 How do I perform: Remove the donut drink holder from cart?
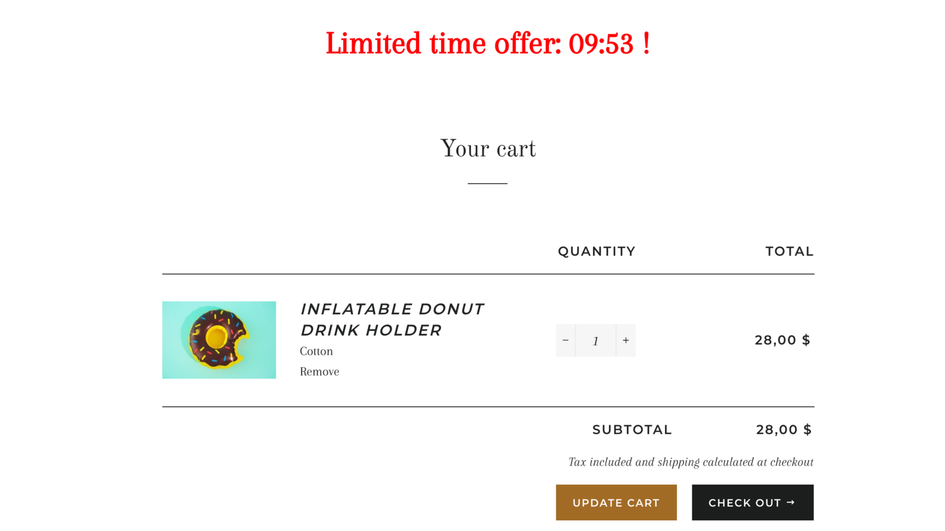pyautogui.click(x=319, y=372)
